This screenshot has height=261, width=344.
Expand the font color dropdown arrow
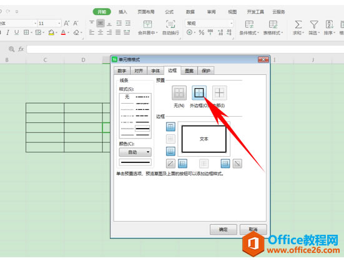(x=69, y=33)
